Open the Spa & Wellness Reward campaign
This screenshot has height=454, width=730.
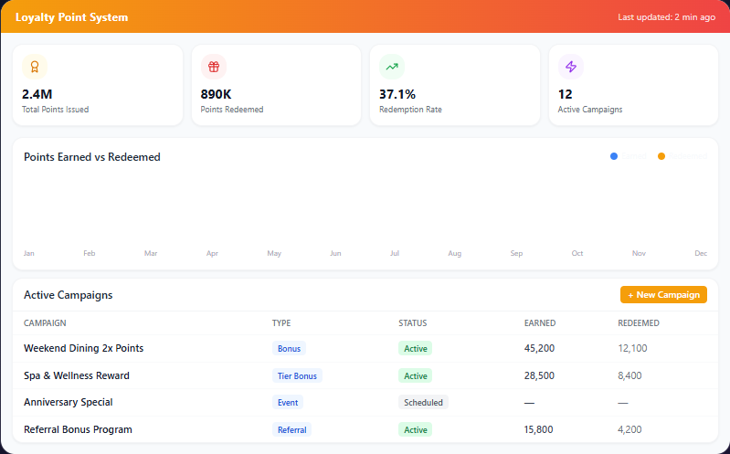coord(77,375)
